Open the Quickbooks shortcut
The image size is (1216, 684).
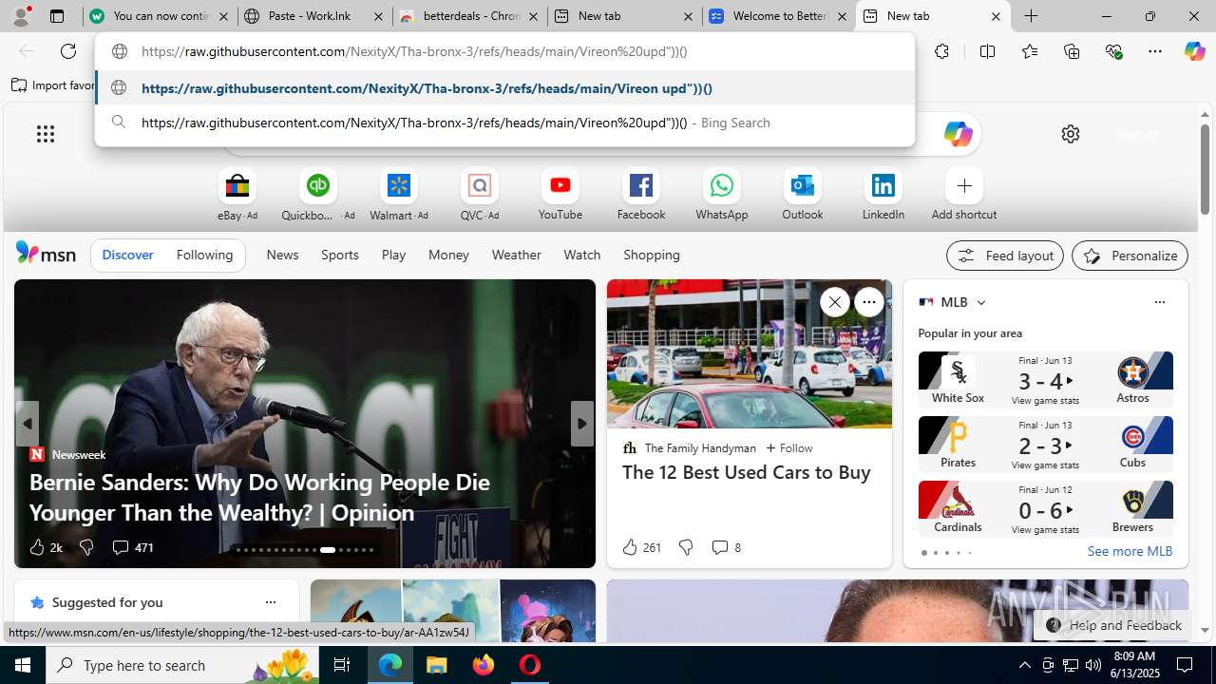[317, 195]
